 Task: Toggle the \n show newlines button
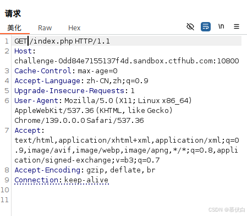221,26
